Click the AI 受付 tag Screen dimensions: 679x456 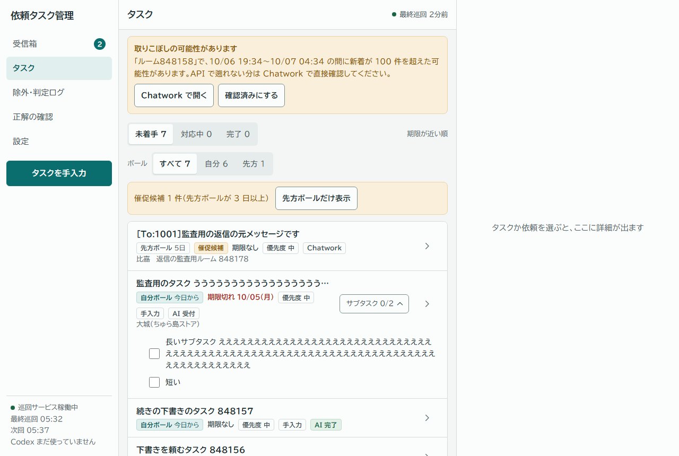tap(184, 314)
